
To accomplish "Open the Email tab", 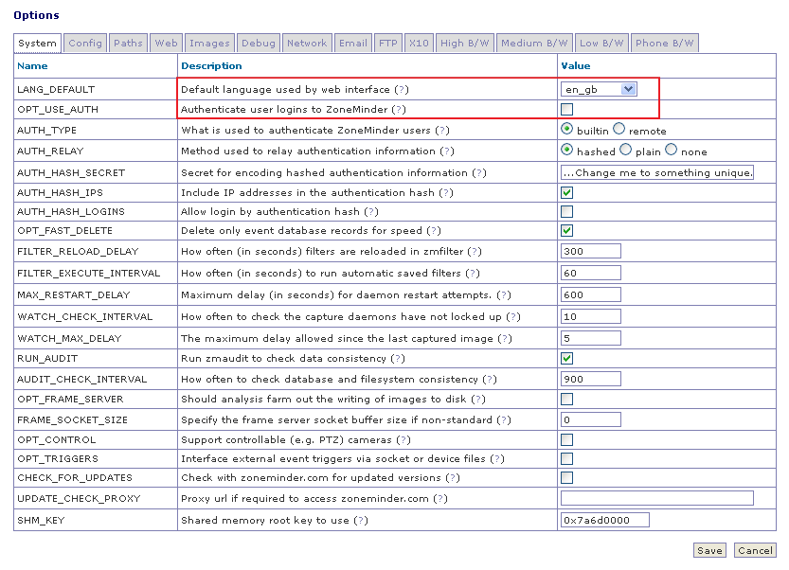I will pyautogui.click(x=352, y=44).
